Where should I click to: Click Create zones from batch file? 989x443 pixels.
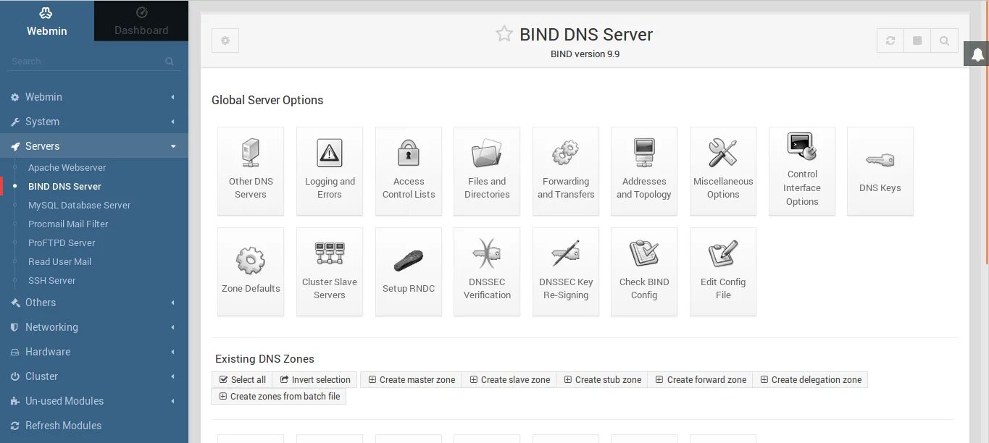[x=279, y=397]
